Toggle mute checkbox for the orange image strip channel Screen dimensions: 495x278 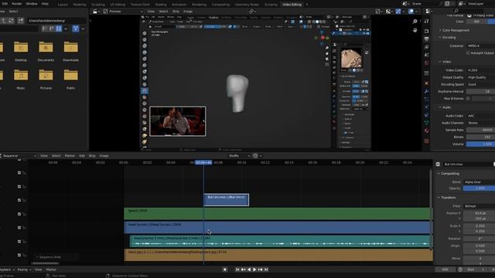[19, 255]
